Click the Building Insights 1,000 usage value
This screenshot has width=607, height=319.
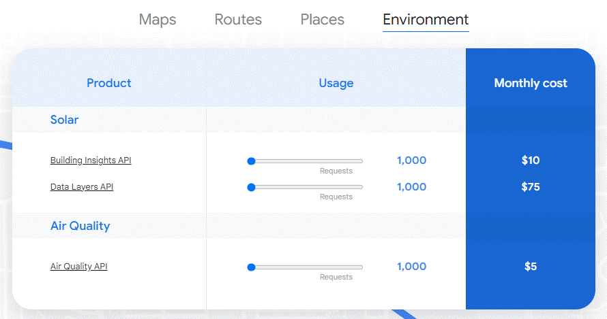[411, 161]
